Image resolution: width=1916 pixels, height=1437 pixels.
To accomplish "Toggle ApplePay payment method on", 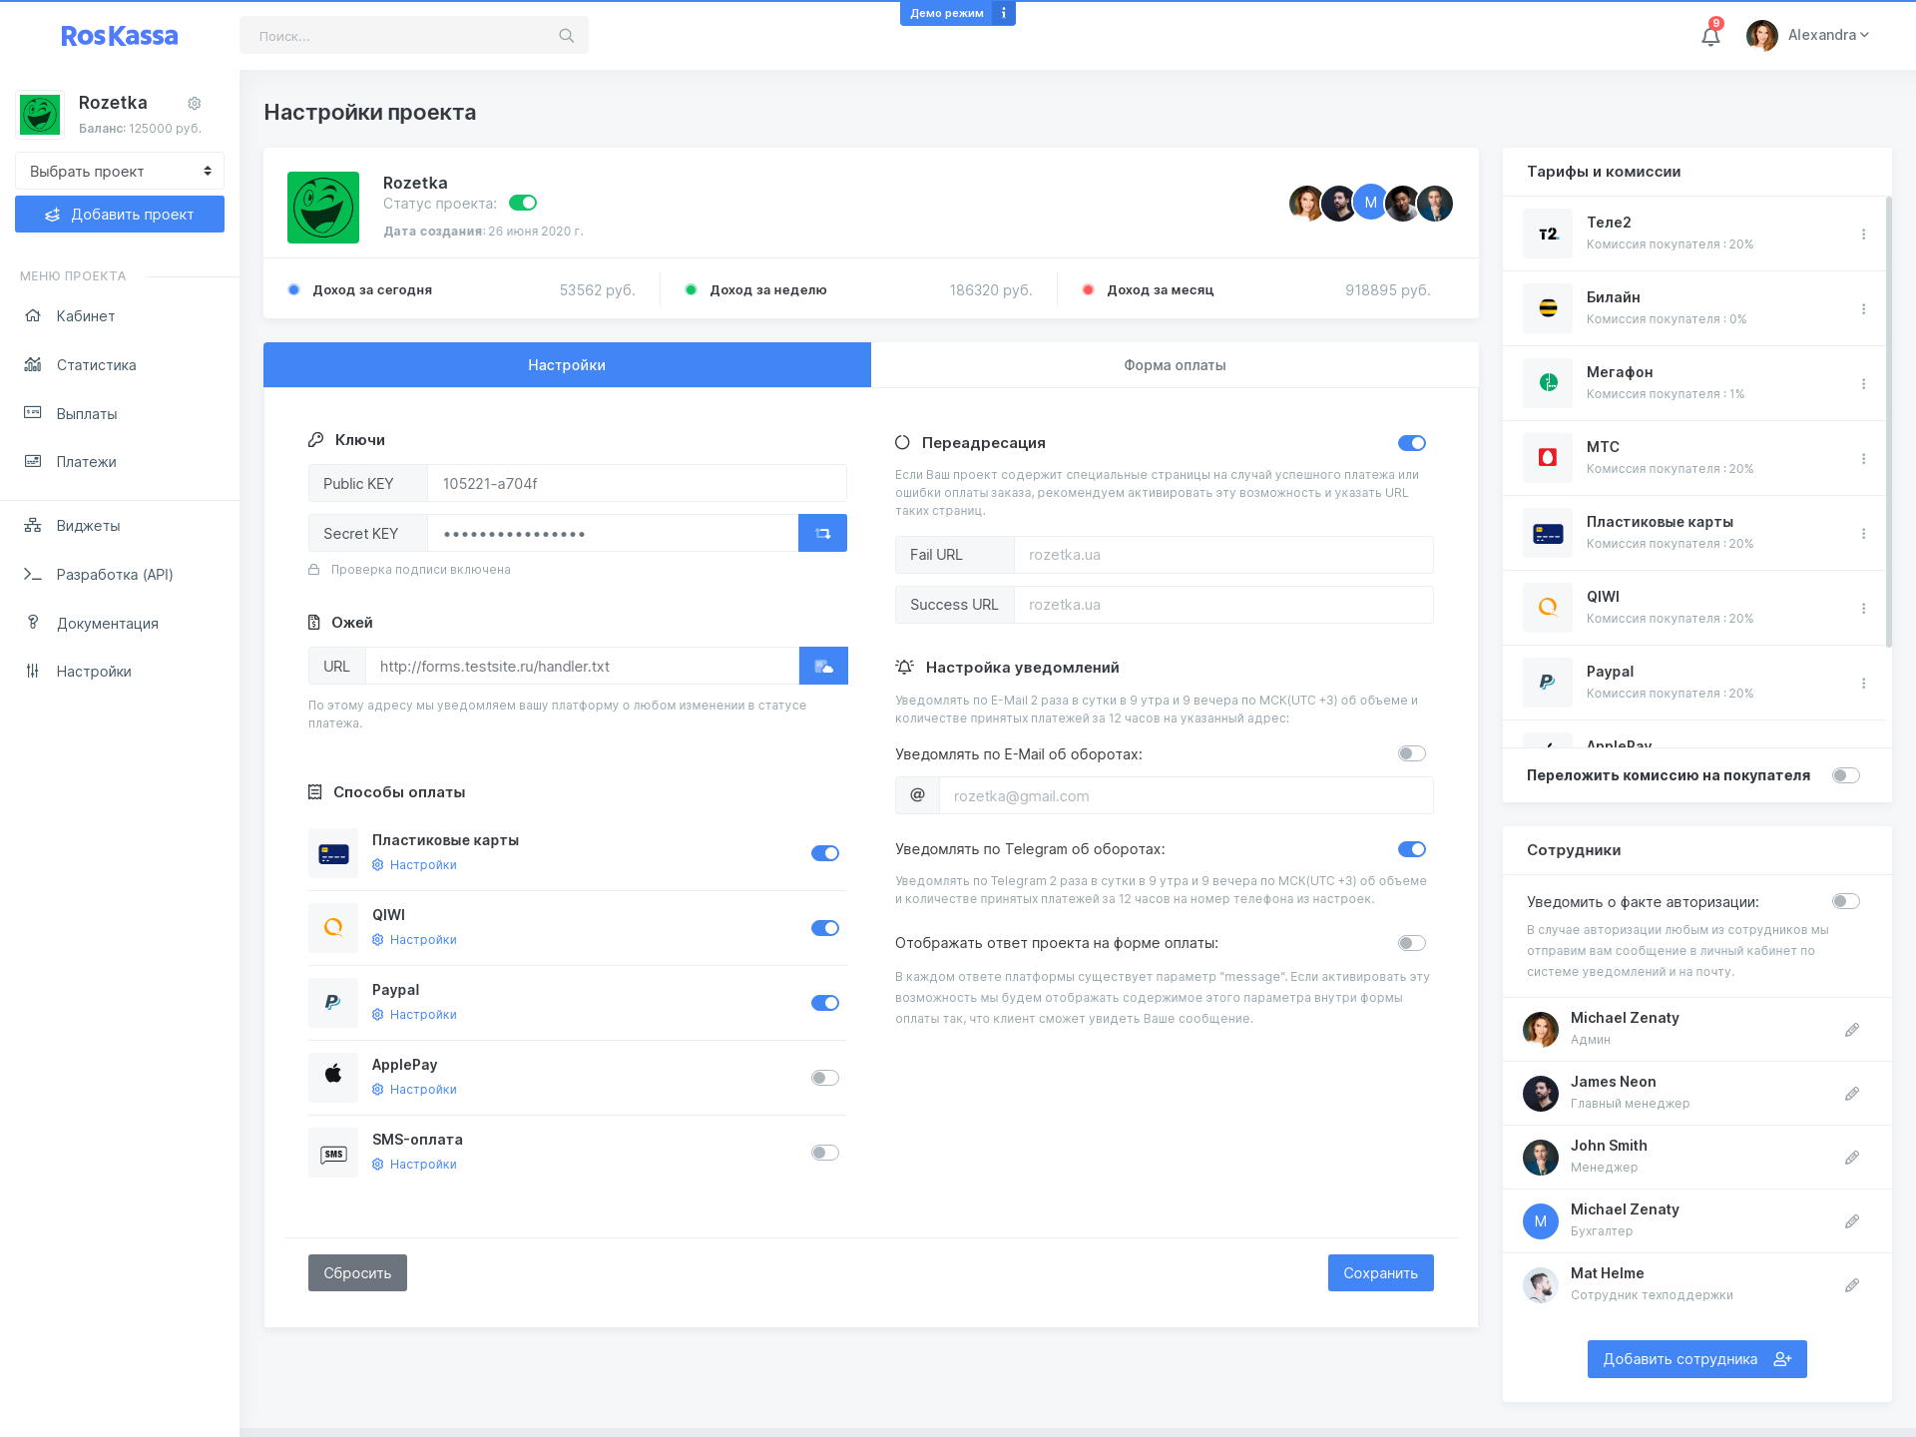I will [825, 1075].
